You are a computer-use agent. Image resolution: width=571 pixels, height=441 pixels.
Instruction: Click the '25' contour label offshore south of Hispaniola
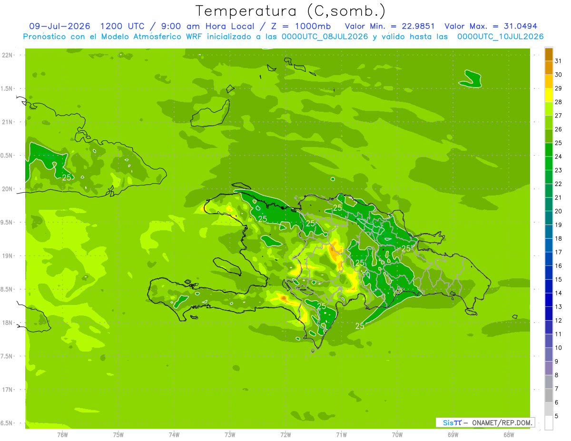pyautogui.click(x=360, y=326)
